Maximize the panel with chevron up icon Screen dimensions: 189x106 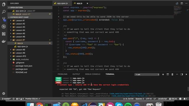[x=177, y=74]
